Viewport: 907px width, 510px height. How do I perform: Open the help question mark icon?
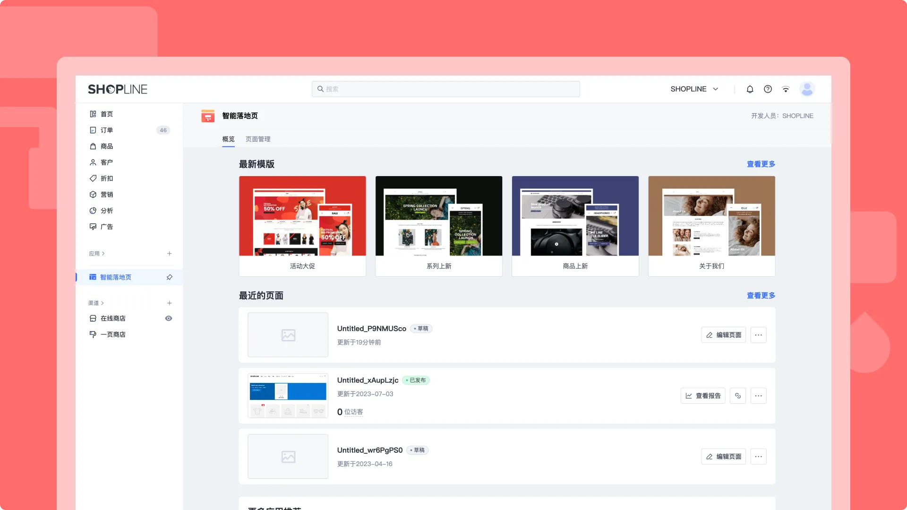[768, 89]
